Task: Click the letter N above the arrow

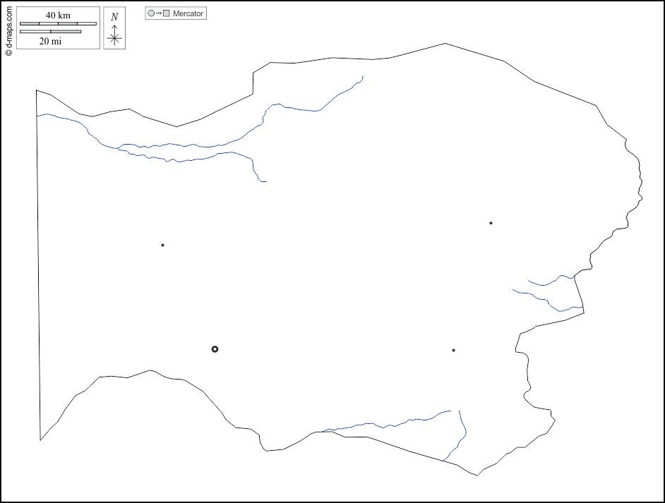Action: pyautogui.click(x=114, y=17)
